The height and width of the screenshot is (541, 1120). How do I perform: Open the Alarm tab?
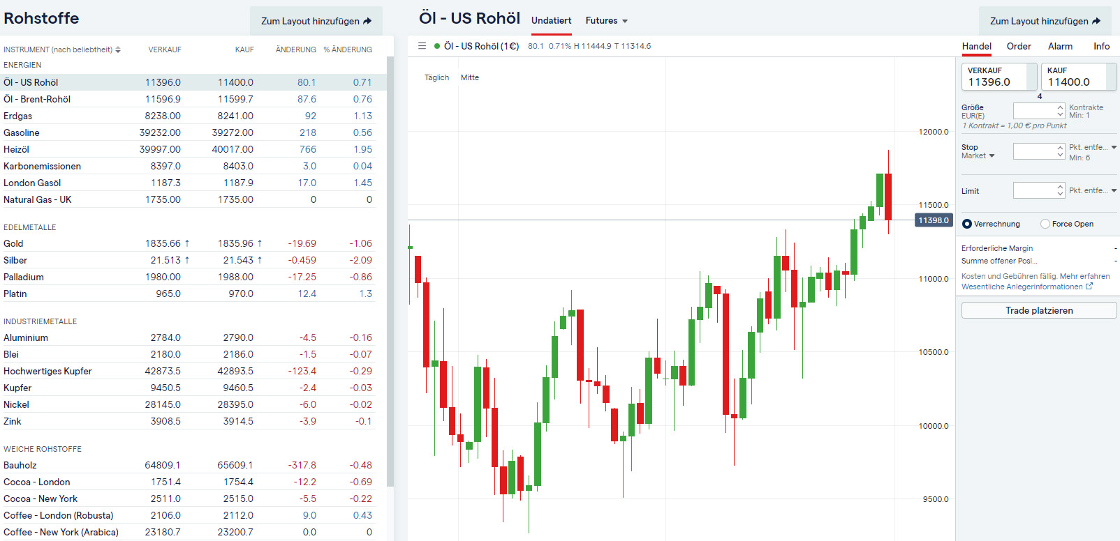point(1060,47)
